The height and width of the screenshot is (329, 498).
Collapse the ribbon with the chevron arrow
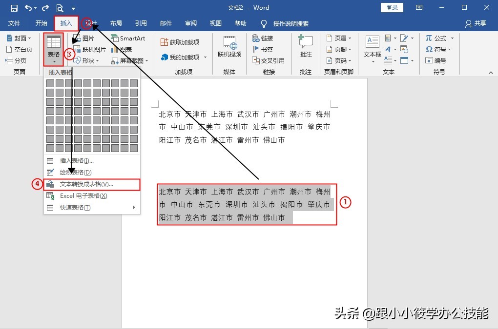[x=491, y=72]
